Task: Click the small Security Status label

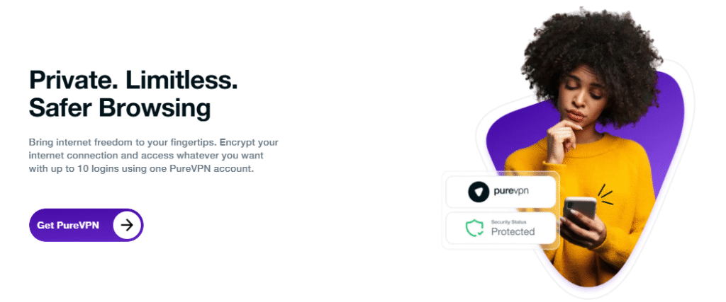Action: (x=509, y=222)
